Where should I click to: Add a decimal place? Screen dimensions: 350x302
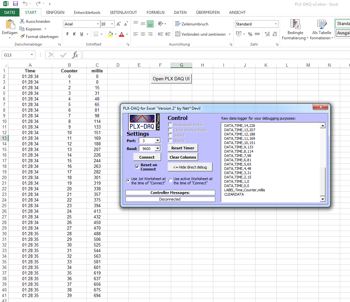(x=267, y=34)
